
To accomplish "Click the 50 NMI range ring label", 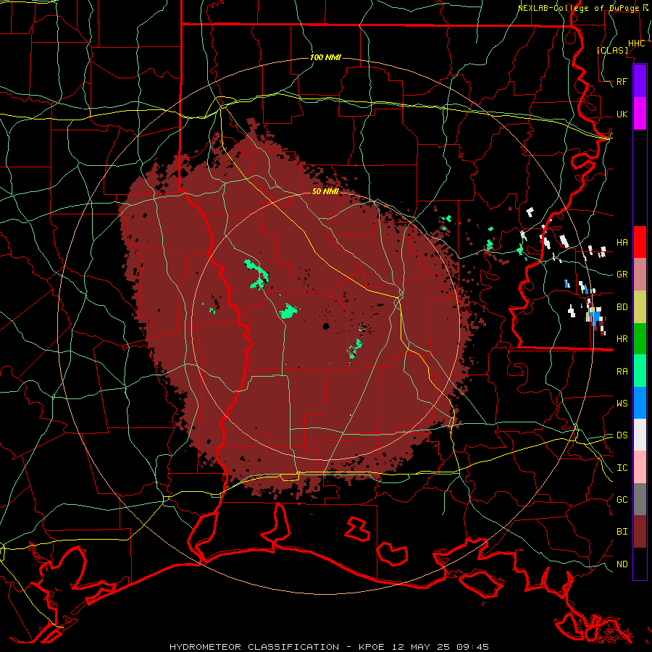I will (325, 191).
